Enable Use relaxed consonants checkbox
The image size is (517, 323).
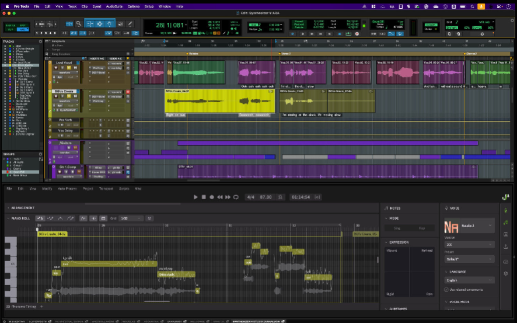(446, 289)
